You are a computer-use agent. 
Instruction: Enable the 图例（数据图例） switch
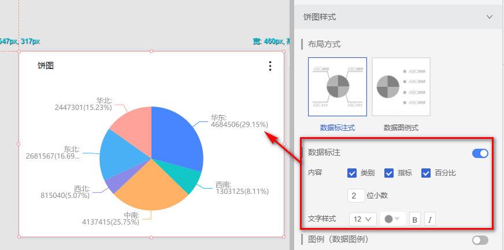coord(480,240)
